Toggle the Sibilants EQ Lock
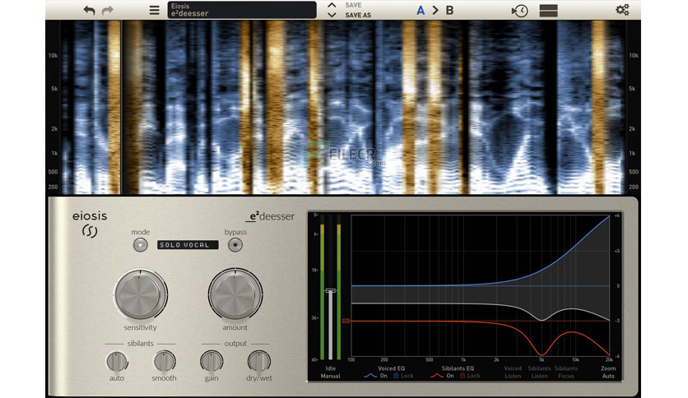Viewport: 688px width, 398px height. tap(470, 376)
